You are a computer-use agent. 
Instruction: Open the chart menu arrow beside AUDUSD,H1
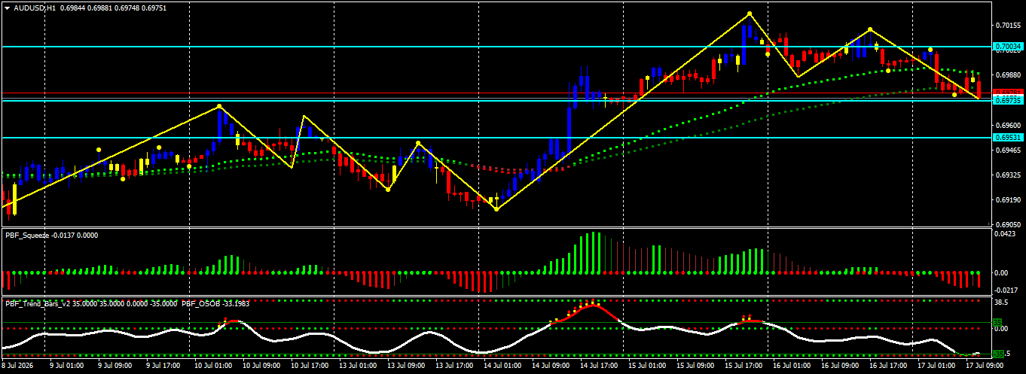click(x=7, y=8)
